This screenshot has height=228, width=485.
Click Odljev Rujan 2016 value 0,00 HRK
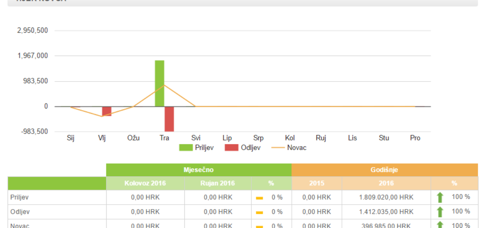click(x=218, y=212)
